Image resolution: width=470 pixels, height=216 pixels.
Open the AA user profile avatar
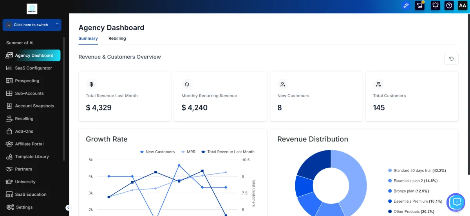462,5
